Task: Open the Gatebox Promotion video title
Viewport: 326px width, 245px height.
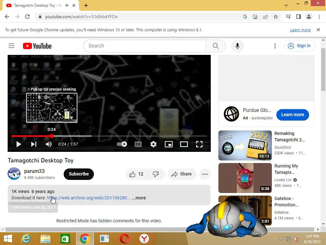Action: [286, 202]
